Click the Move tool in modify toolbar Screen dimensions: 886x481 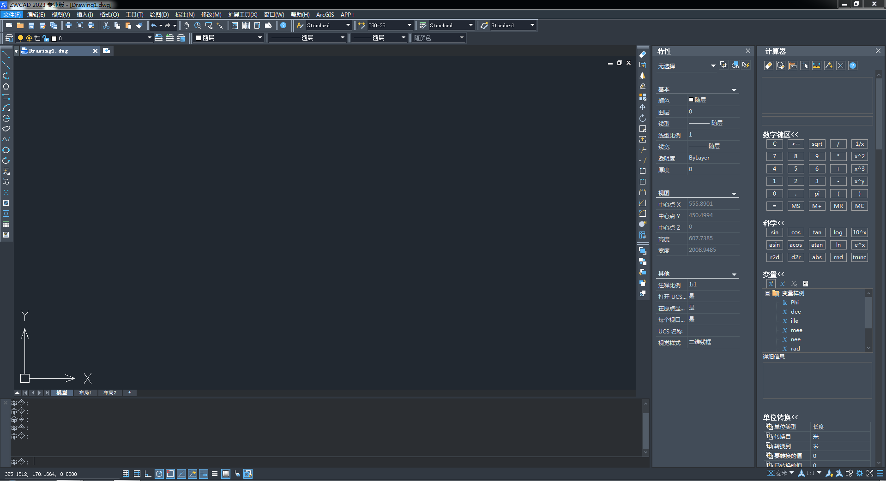coord(642,107)
